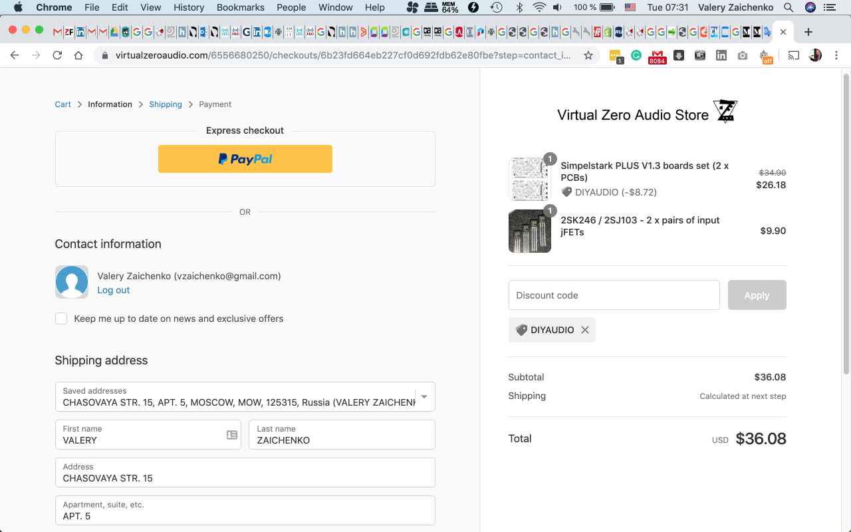Pay with PayPal express checkout
Screen dimensions: 851x532
245,159
